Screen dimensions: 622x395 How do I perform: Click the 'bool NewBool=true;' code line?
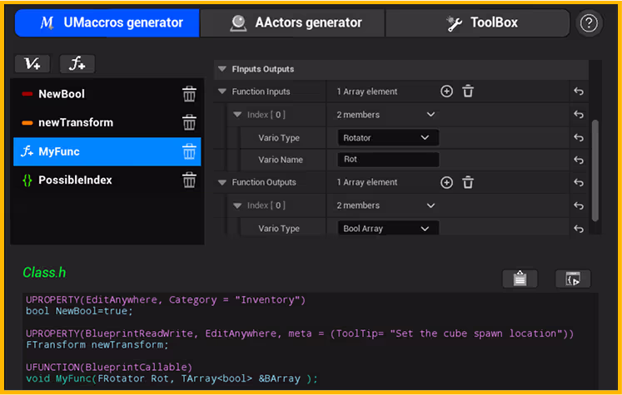click(x=79, y=311)
